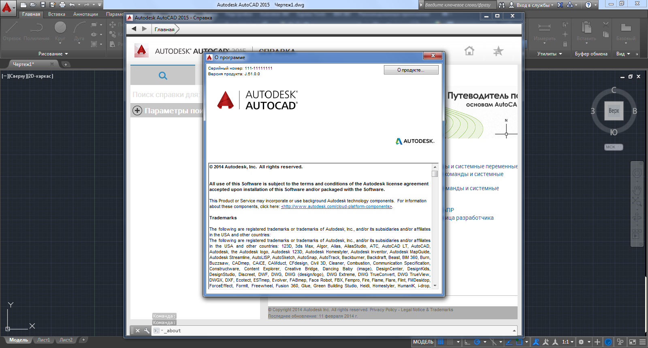
Task: Click the cut scissors icon
Action: pos(606,24)
